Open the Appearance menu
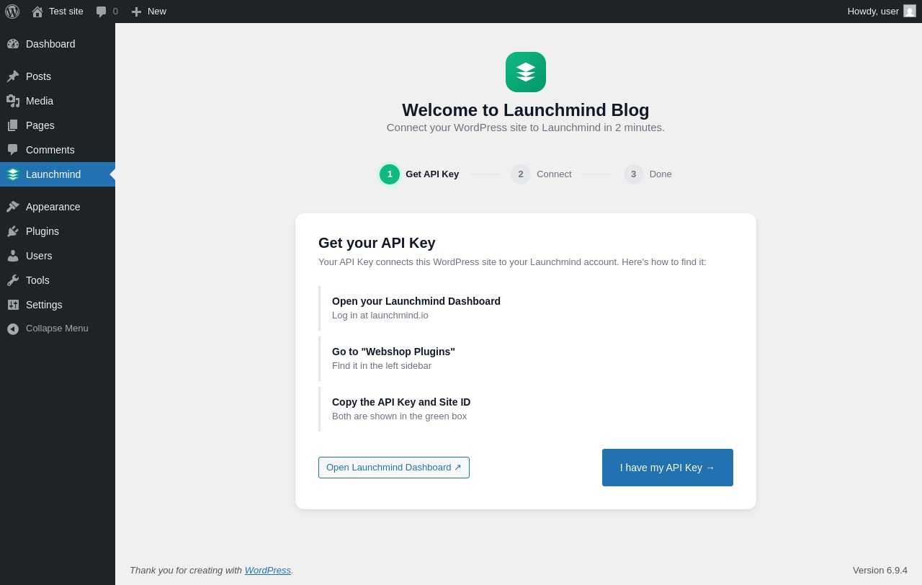922x585 pixels. tap(58, 207)
